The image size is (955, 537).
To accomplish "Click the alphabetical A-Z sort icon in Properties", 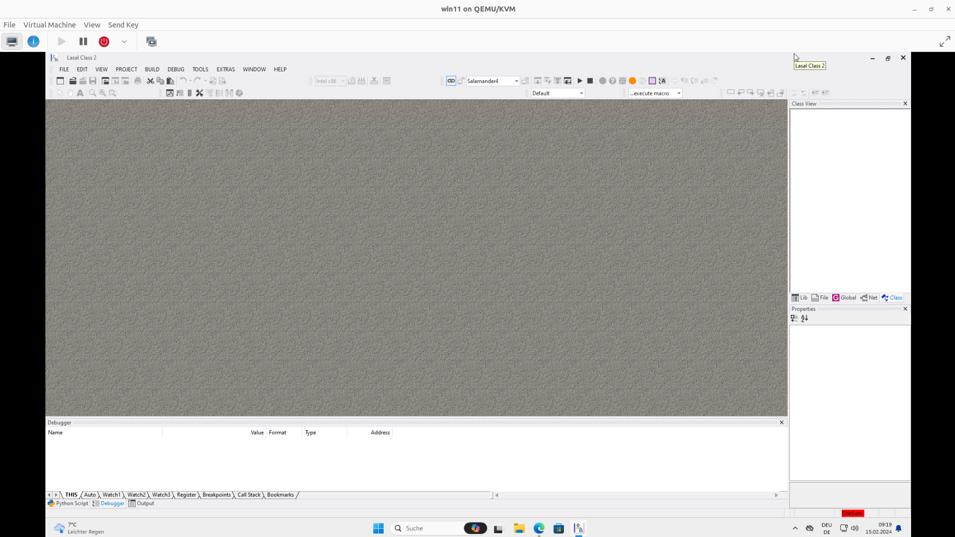I will click(x=804, y=318).
